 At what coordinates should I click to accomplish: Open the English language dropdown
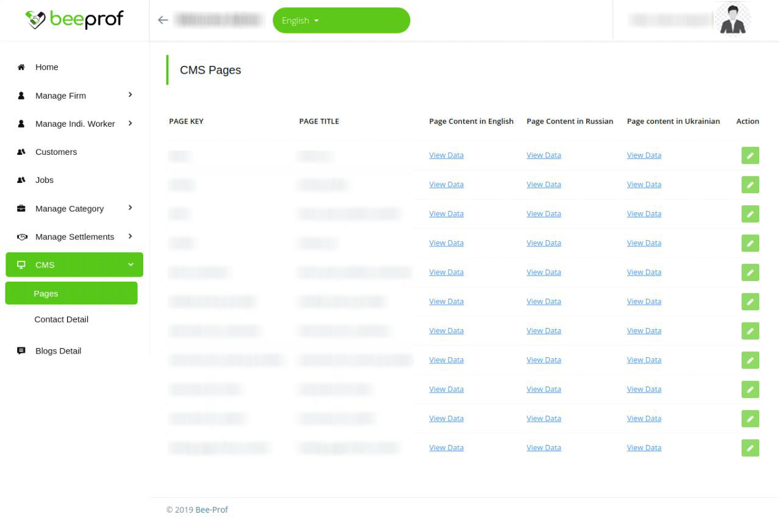click(x=341, y=21)
